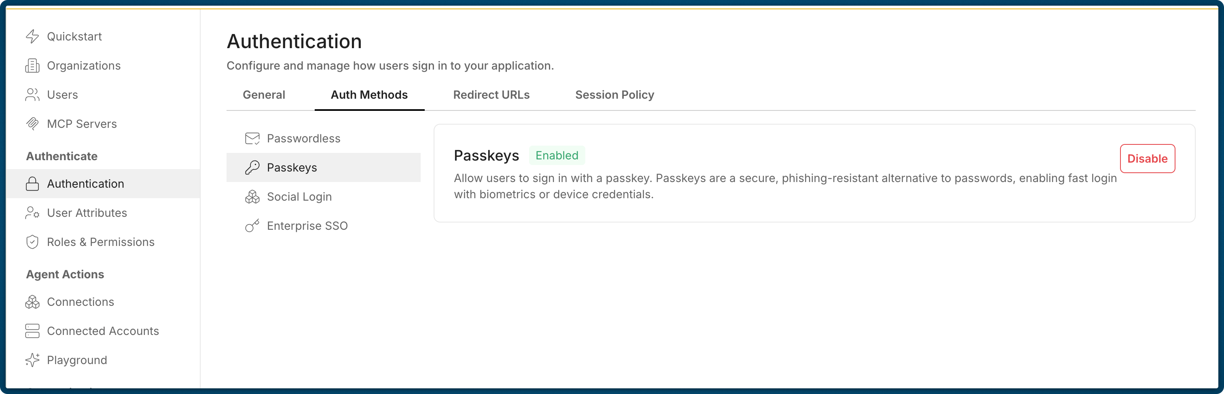Click the Quickstart lightning bolt icon
This screenshot has width=1224, height=394.
[32, 36]
